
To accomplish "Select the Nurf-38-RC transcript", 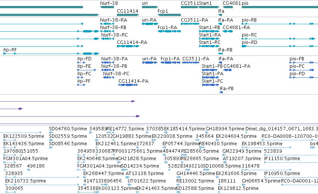I will point(108,39).
